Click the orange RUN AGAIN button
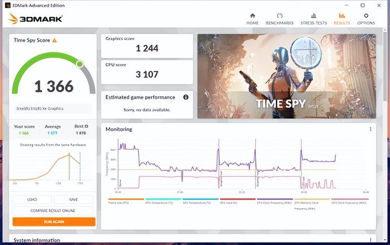390x245 pixels. (54, 222)
